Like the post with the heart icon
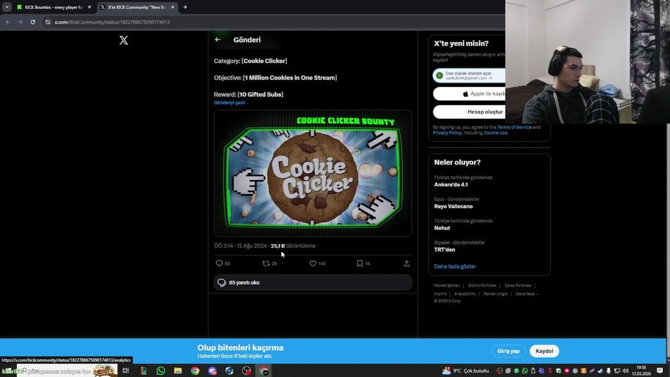 tap(313, 263)
